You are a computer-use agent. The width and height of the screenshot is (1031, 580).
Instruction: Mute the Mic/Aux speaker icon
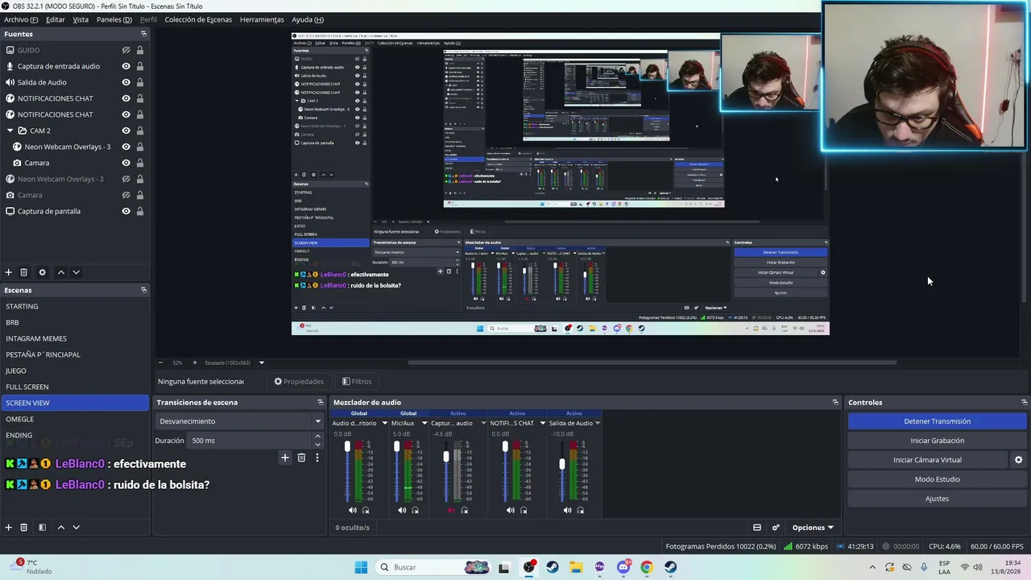[x=402, y=510]
